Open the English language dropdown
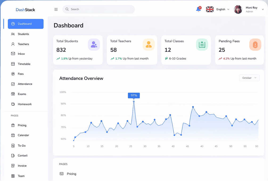 tap(223, 9)
